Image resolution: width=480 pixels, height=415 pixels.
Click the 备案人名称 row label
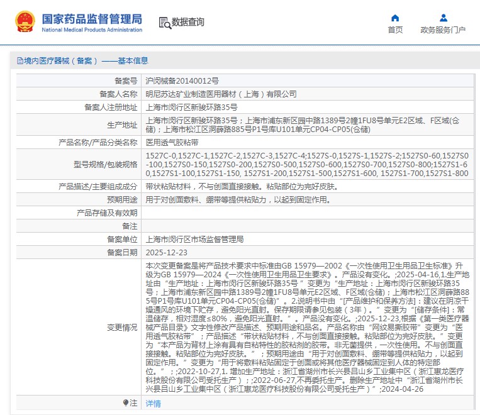(118, 94)
